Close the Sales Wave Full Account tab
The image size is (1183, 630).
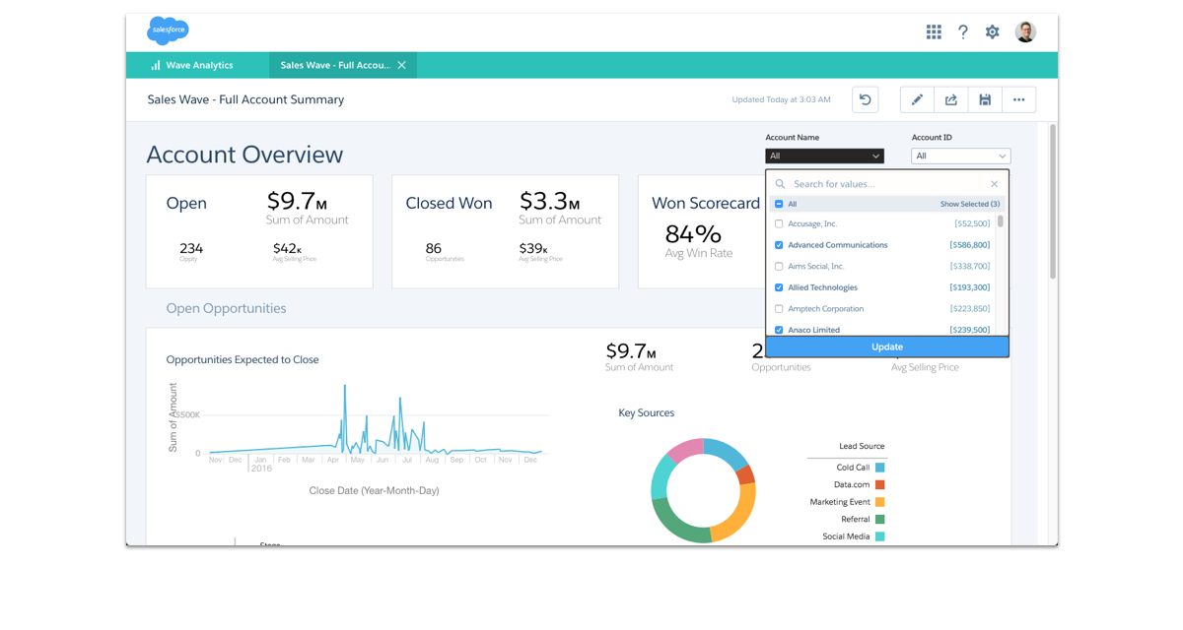(401, 66)
